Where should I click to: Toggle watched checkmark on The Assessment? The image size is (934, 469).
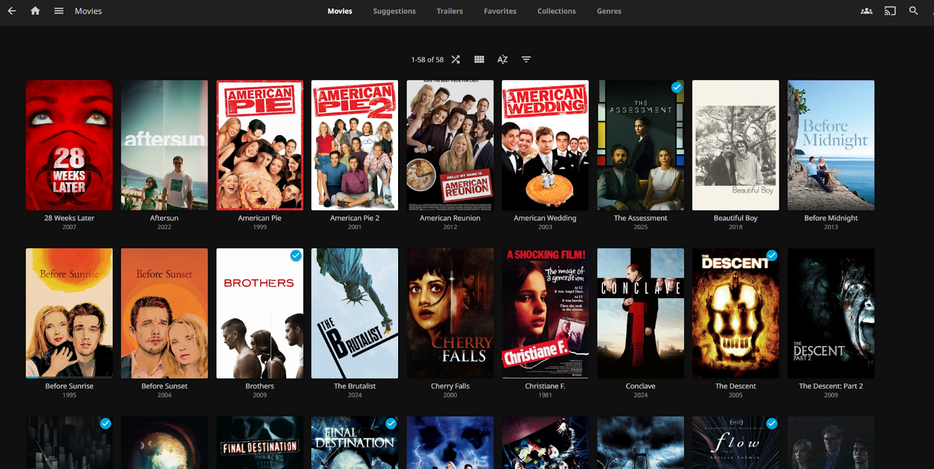click(x=677, y=87)
